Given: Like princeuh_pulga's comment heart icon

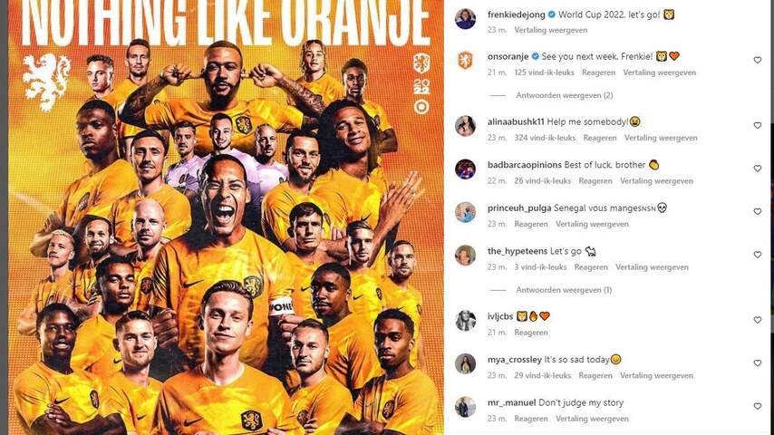Looking at the screenshot, I should [757, 211].
